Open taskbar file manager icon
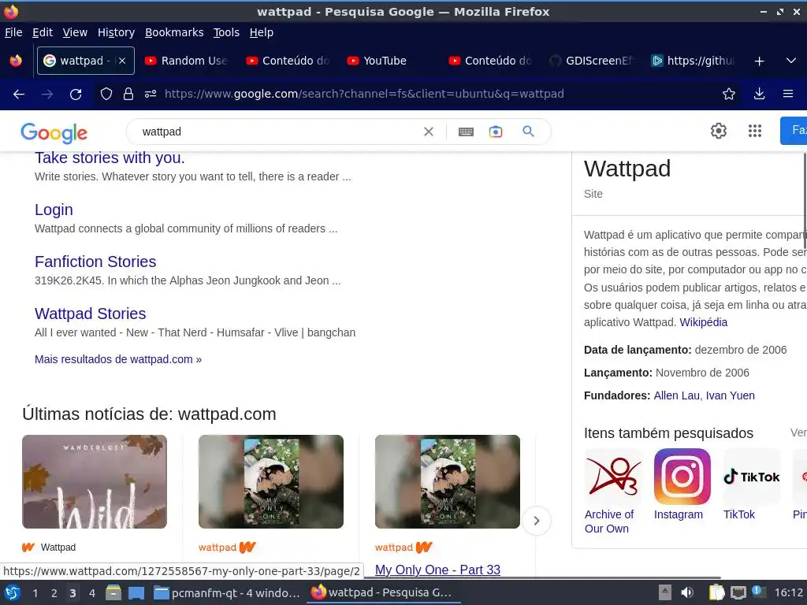Image resolution: width=807 pixels, height=605 pixels. pos(113,592)
